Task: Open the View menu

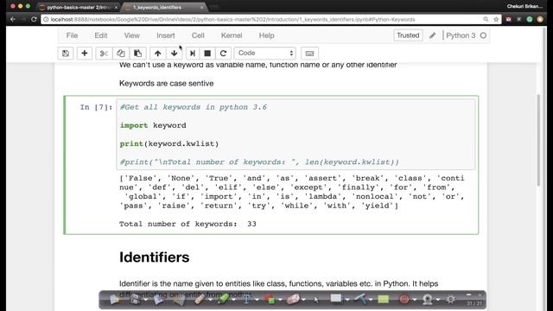Action: [132, 35]
